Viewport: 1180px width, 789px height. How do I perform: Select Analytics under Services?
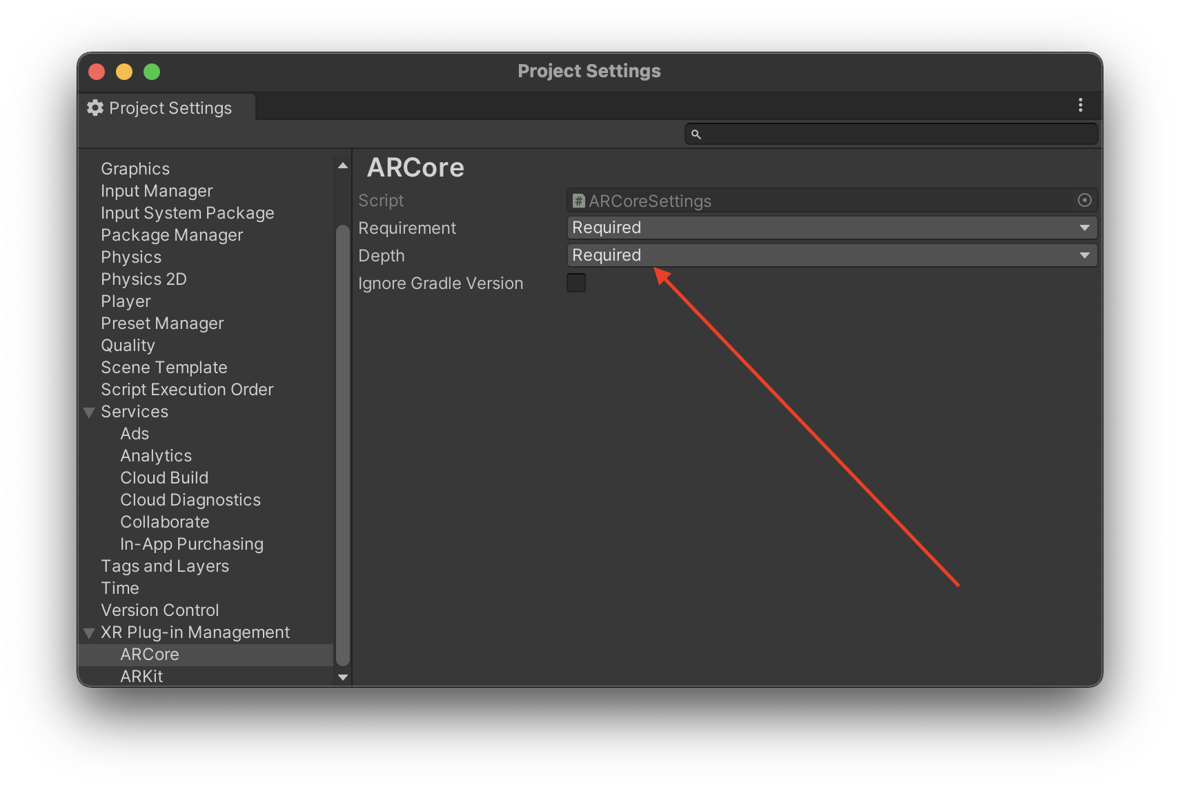pos(156,455)
